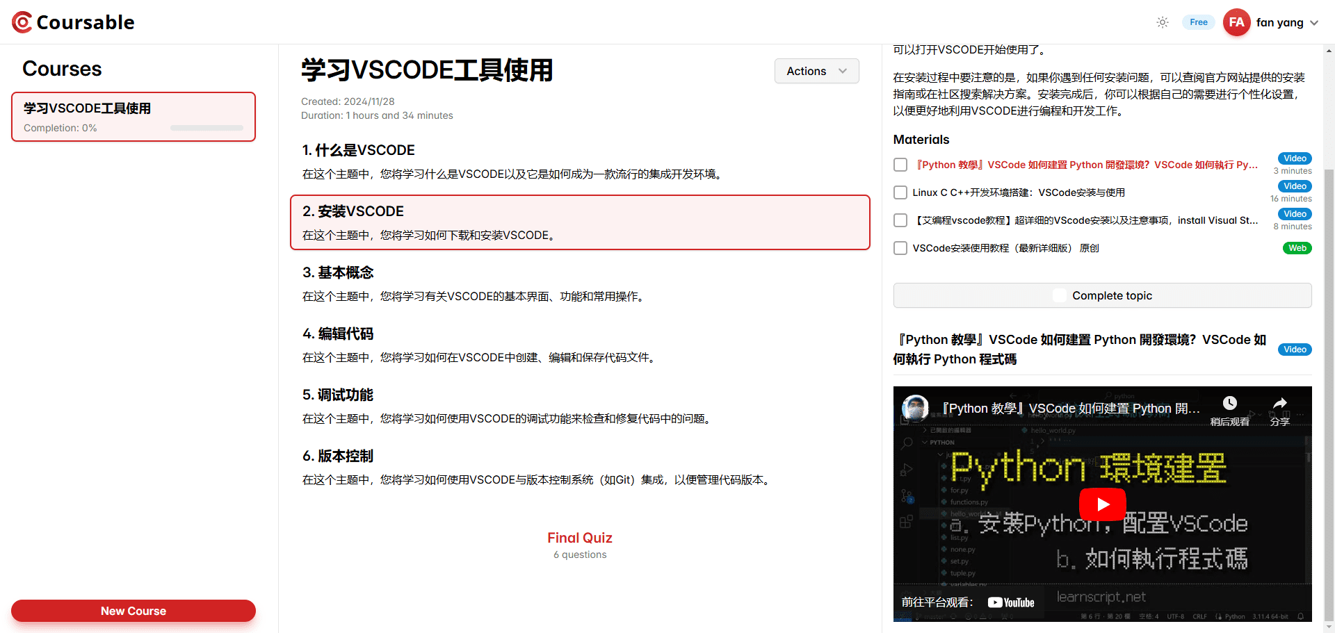Image resolution: width=1335 pixels, height=633 pixels.
Task: Click the 6 questions text
Action: [580, 554]
